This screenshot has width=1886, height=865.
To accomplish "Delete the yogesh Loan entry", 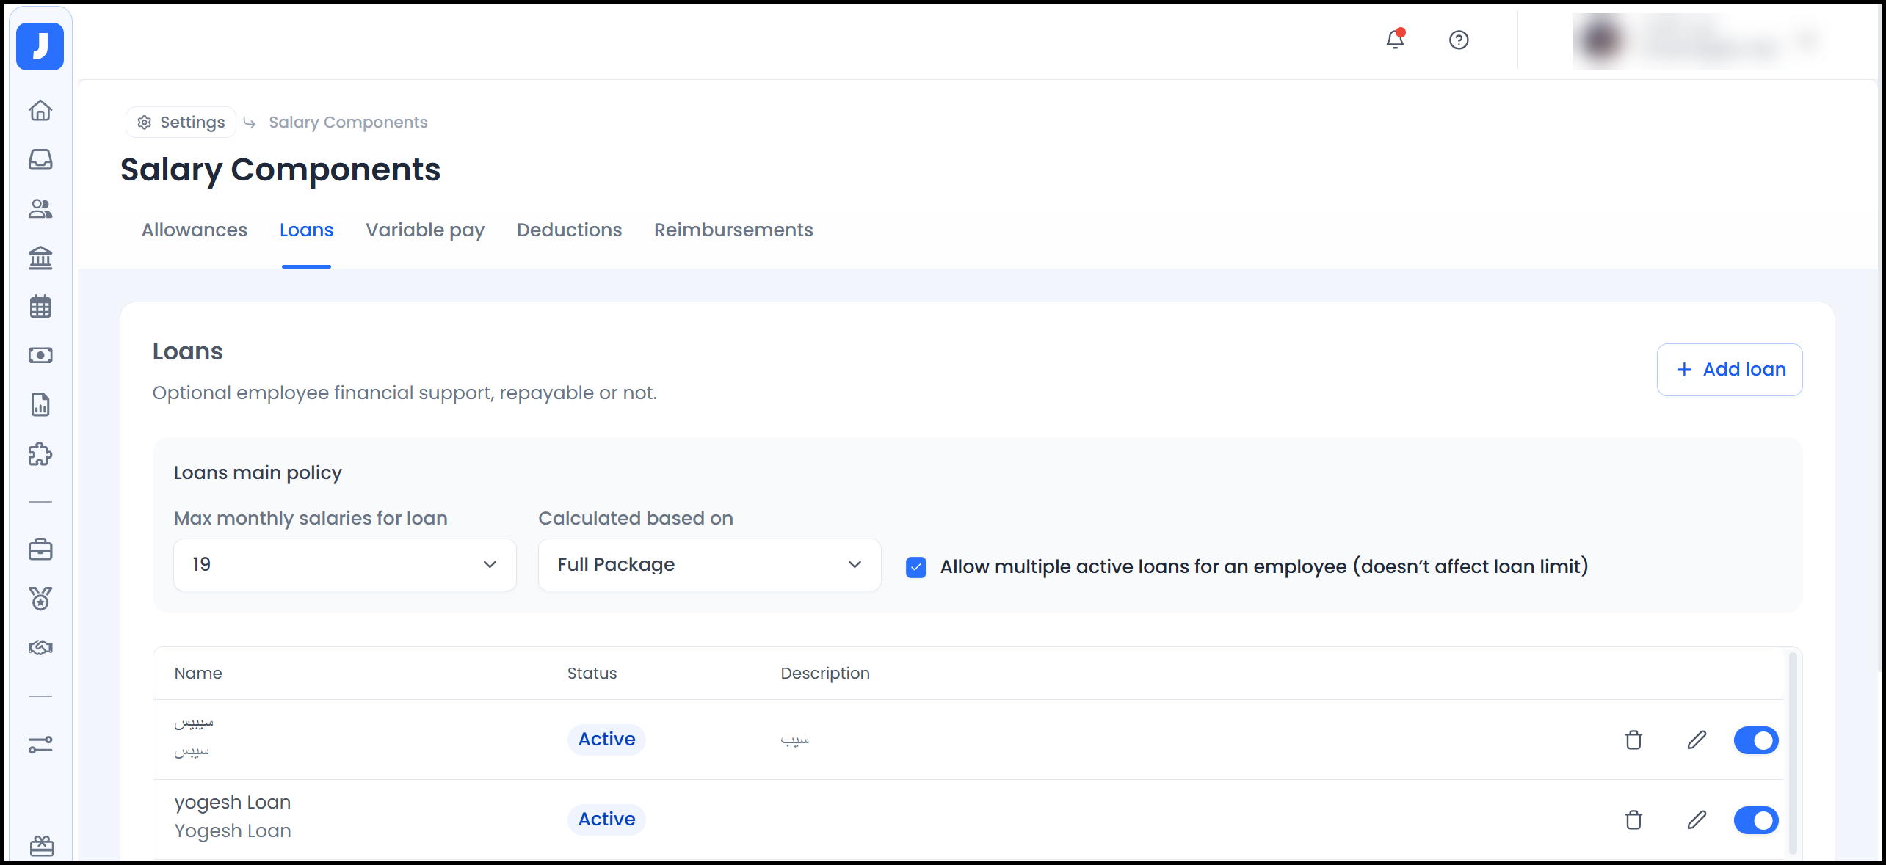I will click(1633, 820).
